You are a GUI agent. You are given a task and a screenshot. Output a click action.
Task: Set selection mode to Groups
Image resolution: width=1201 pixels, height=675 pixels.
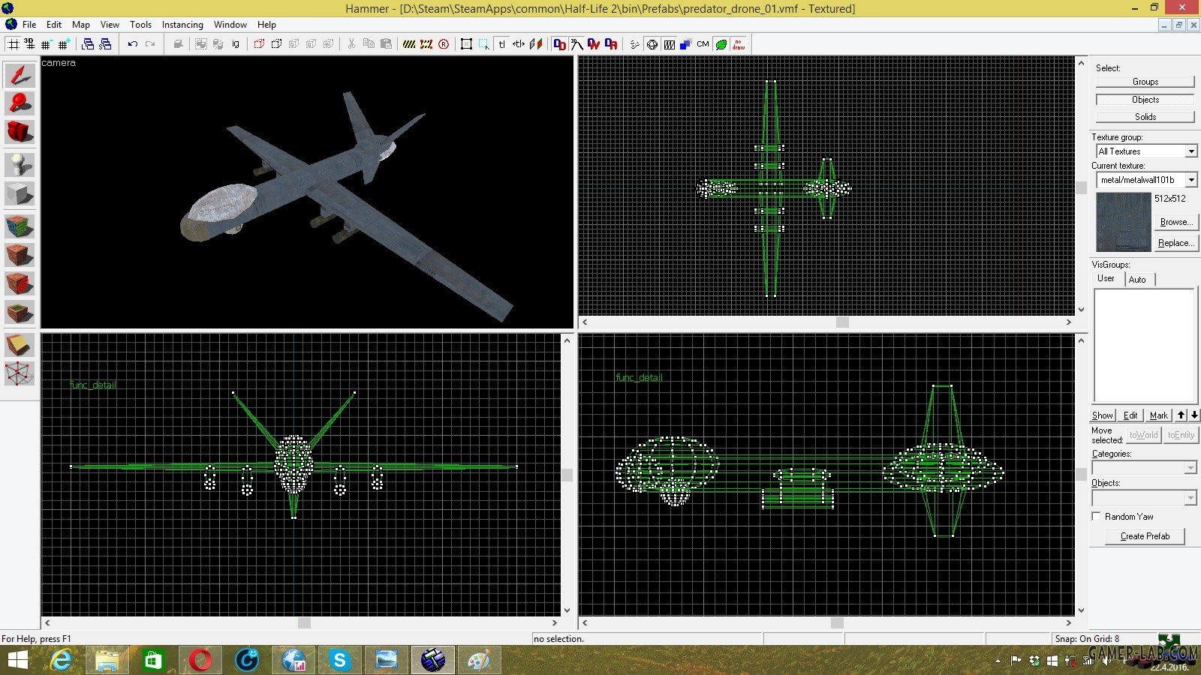coord(1145,82)
